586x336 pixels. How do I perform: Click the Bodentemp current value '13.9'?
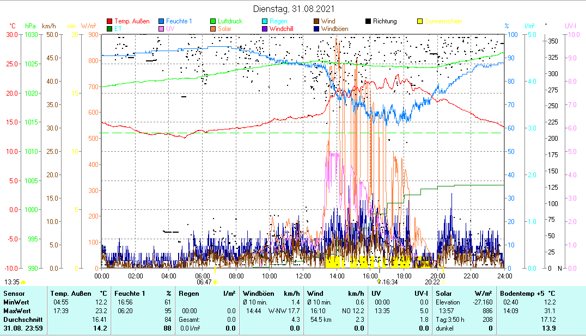[x=548, y=328]
